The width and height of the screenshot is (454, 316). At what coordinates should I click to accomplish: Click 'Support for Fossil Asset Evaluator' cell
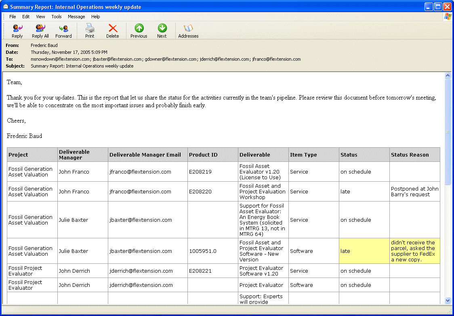tap(263, 220)
